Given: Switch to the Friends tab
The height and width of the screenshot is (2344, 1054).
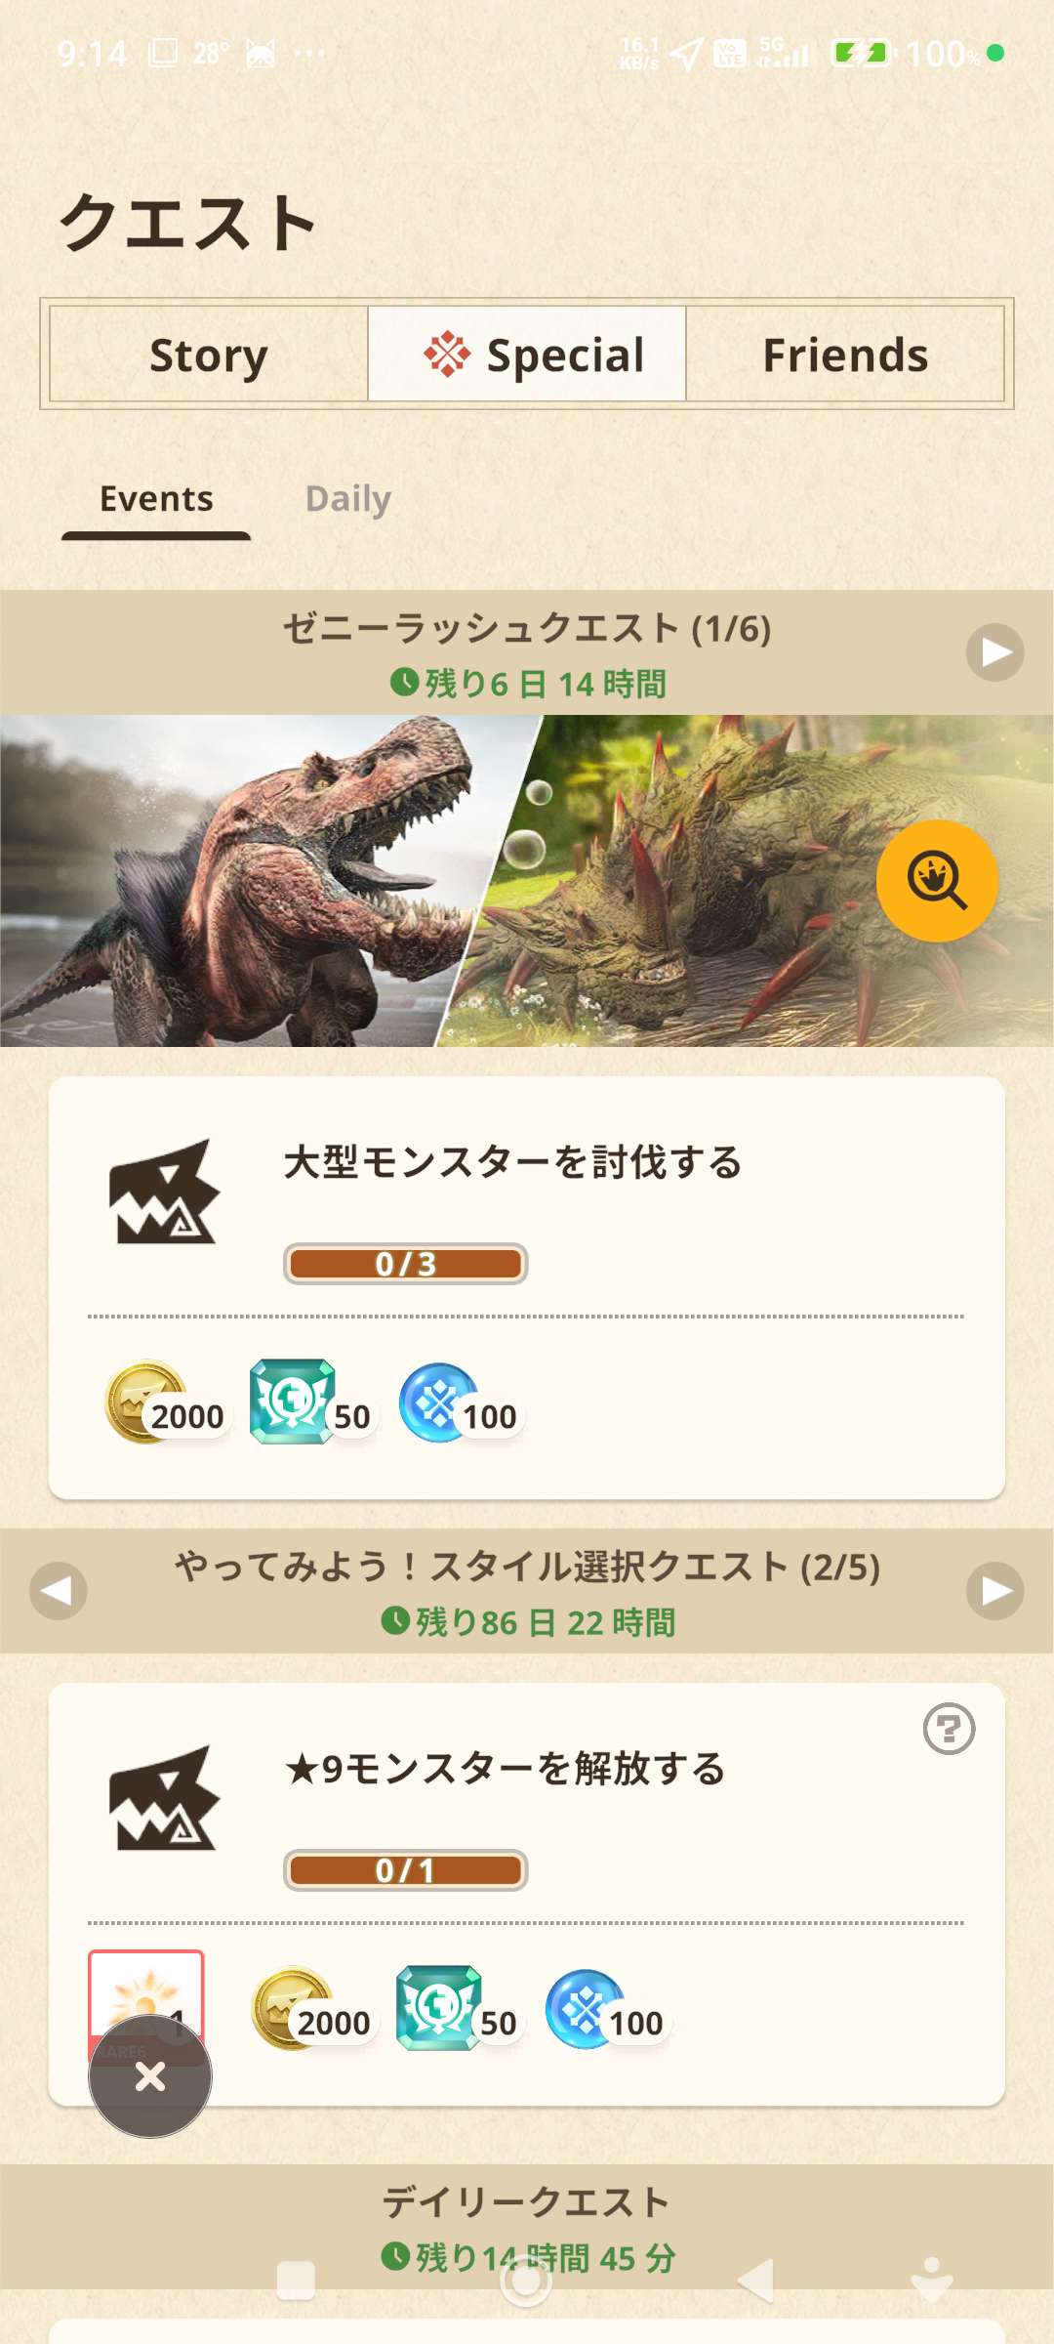Looking at the screenshot, I should point(845,354).
